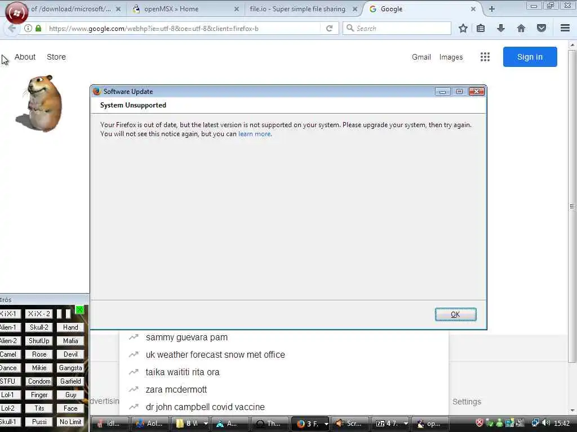
Task: Open the Scr... speaker taskbar button
Action: [349, 424]
